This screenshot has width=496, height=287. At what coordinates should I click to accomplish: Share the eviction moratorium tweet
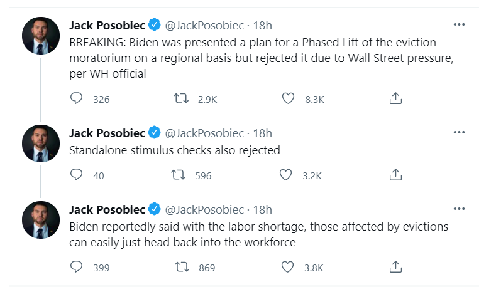(395, 98)
